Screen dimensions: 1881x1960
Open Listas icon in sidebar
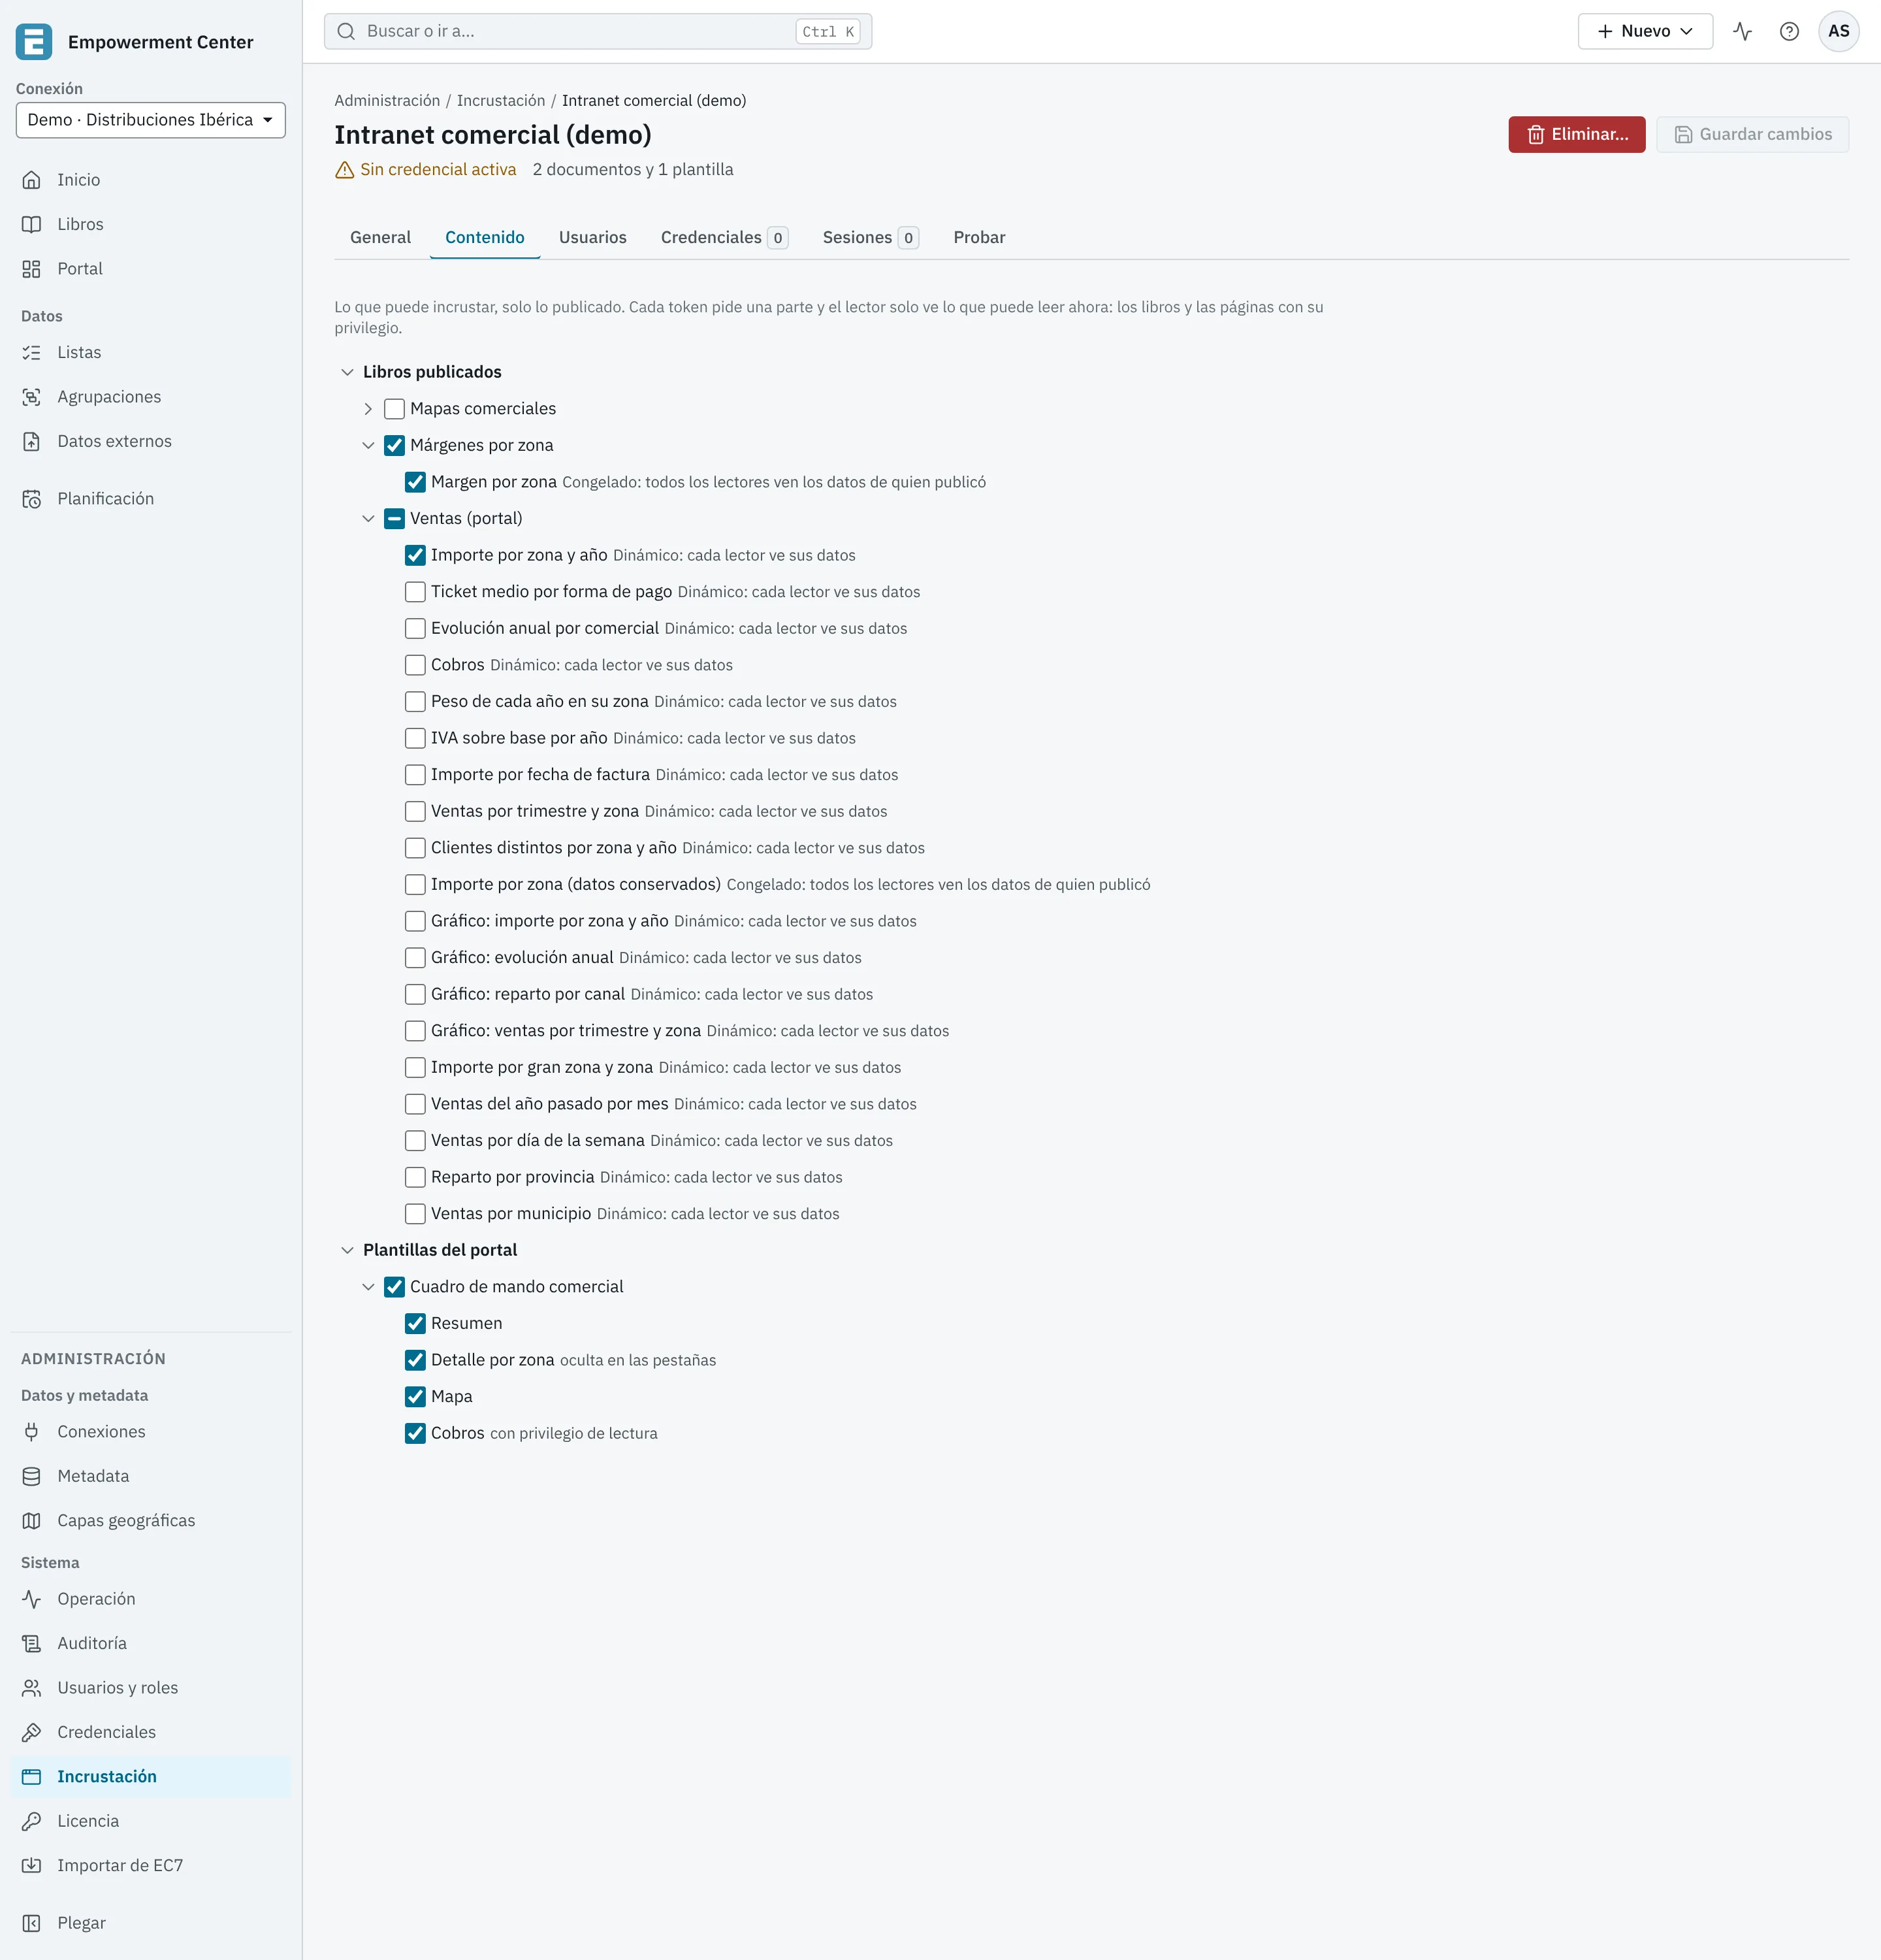(32, 352)
